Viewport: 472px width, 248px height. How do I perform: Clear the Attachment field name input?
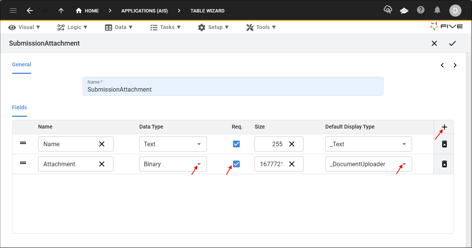click(101, 164)
